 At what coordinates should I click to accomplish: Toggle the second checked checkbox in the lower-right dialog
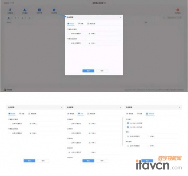point(128,127)
